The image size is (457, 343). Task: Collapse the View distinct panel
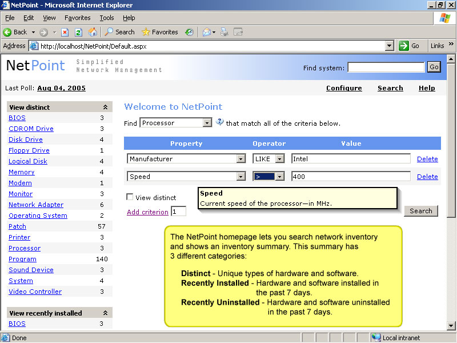105,107
